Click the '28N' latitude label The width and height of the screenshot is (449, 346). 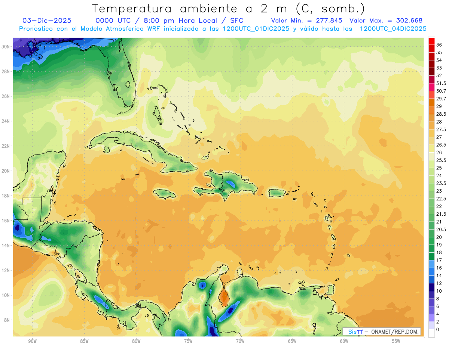tap(6, 71)
